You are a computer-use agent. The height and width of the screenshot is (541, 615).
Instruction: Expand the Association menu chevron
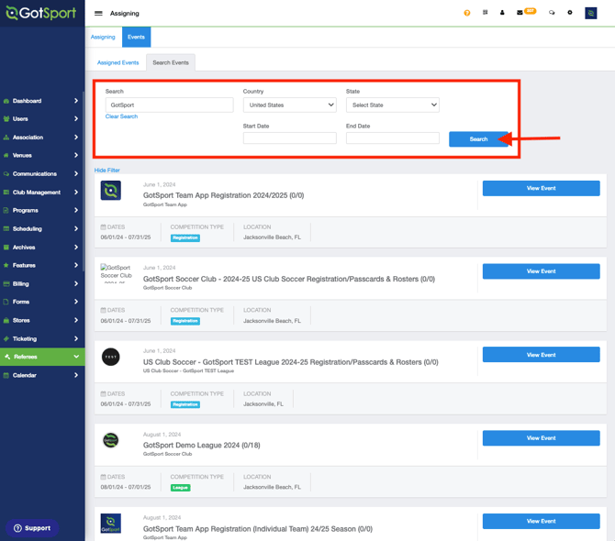76,138
